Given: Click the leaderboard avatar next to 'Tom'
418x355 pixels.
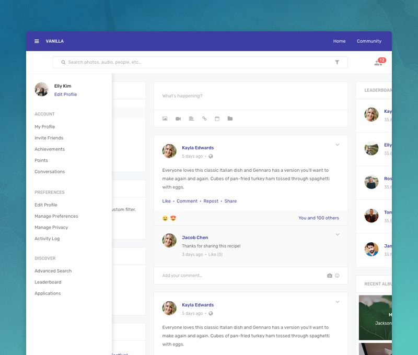Looking at the screenshot, I should click(x=371, y=216).
